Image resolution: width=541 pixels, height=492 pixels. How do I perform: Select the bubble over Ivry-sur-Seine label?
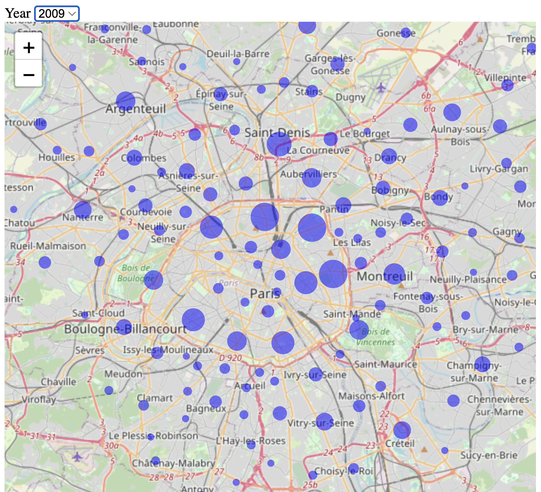(315, 374)
